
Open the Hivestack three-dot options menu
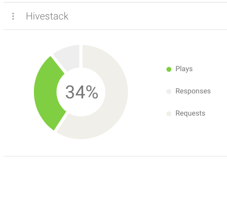13,16
